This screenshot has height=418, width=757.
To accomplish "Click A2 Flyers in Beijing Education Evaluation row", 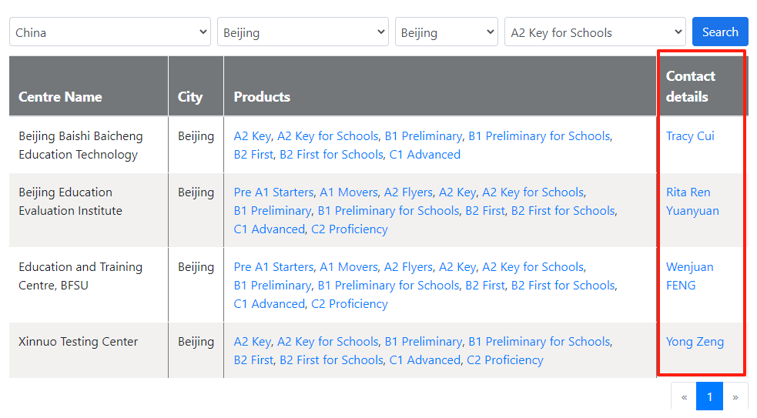I will click(408, 192).
